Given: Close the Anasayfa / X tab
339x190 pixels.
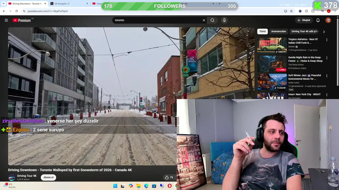Looking at the screenshot, I should 87,4.
